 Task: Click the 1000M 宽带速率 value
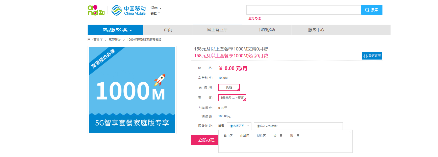pyautogui.click(x=223, y=78)
